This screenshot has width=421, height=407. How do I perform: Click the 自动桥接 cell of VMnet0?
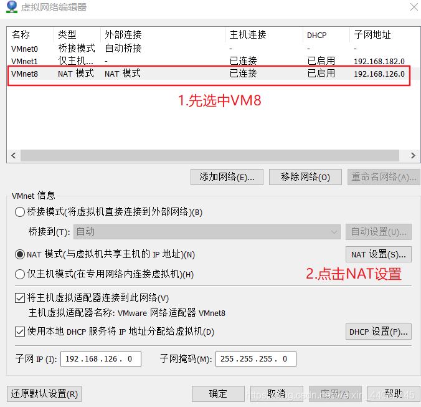click(123, 49)
